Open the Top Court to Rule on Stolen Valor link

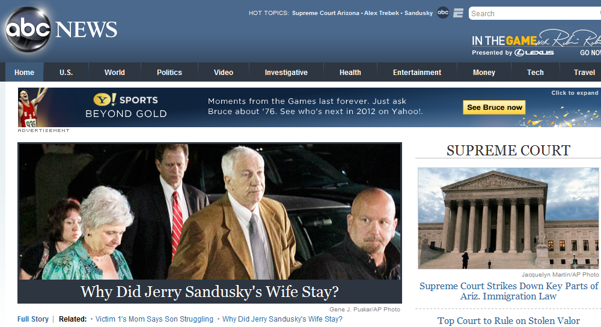[508, 320]
